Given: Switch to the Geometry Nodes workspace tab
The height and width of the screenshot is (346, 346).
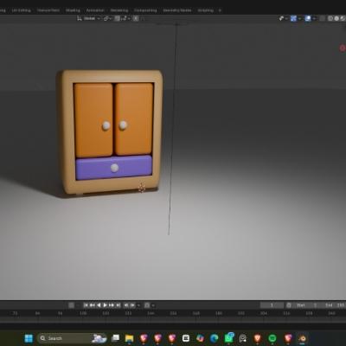Looking at the screenshot, I should (x=177, y=10).
